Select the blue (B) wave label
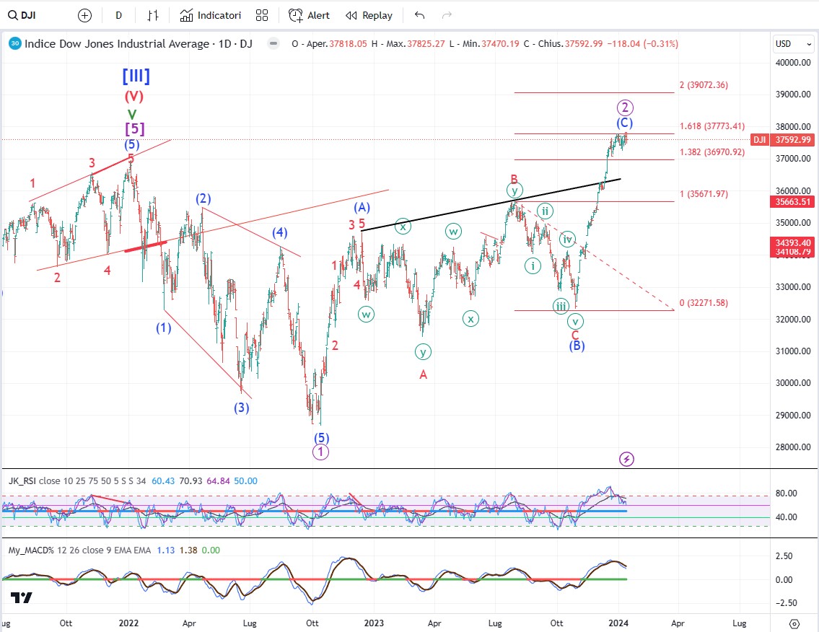This screenshot has width=819, height=632. click(x=577, y=346)
